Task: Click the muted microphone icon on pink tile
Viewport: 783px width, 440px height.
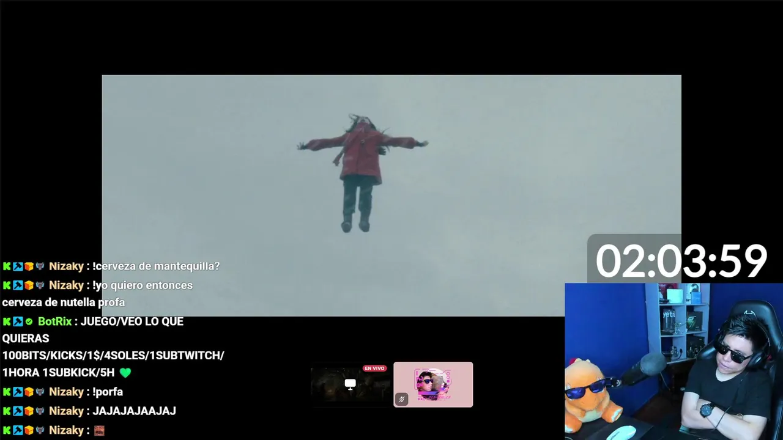Action: (x=401, y=399)
